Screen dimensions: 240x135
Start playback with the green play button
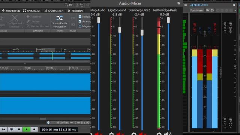click(26, 129)
